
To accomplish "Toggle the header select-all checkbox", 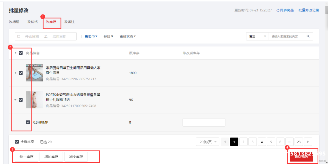I will [x=21, y=53].
